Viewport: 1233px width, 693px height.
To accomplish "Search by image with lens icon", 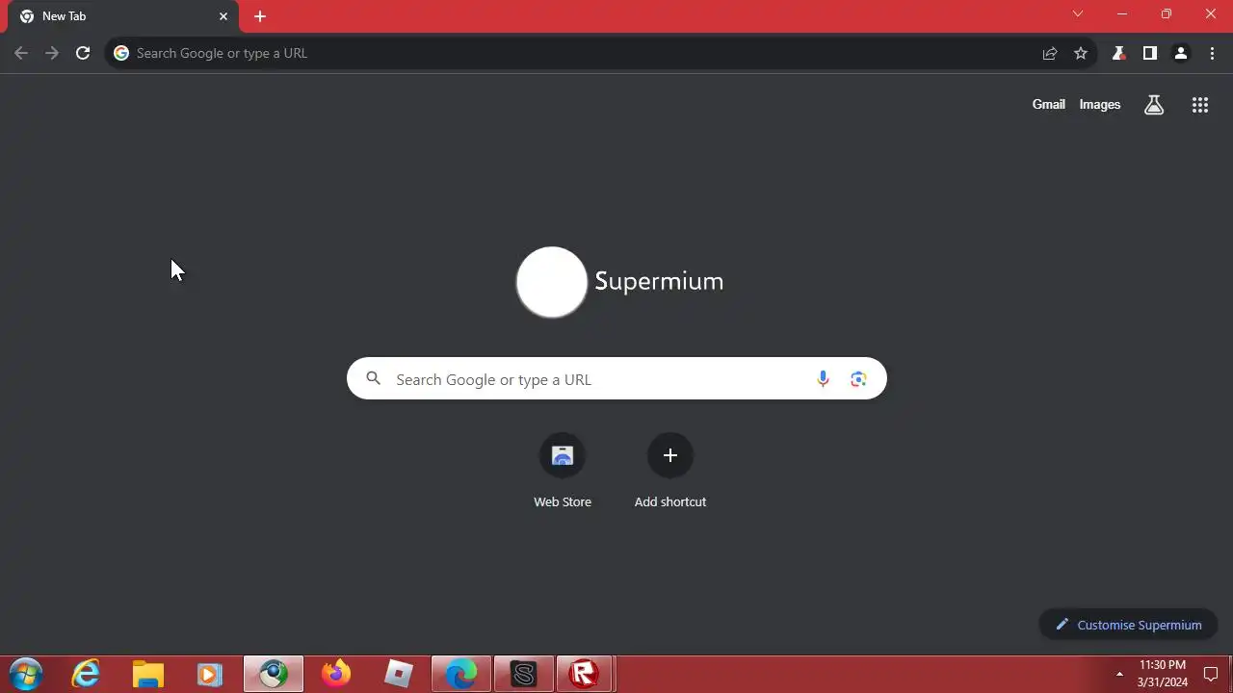I will 858,379.
